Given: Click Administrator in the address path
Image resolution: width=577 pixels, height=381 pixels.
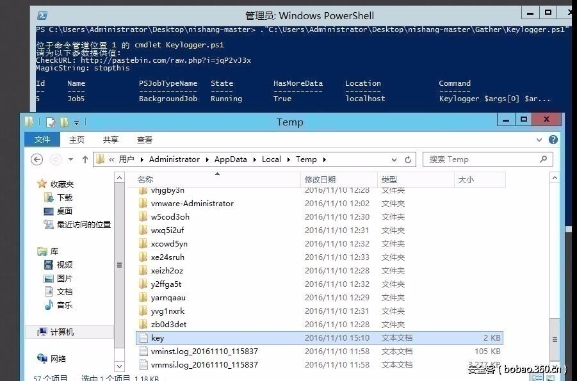Looking at the screenshot, I should 174,159.
